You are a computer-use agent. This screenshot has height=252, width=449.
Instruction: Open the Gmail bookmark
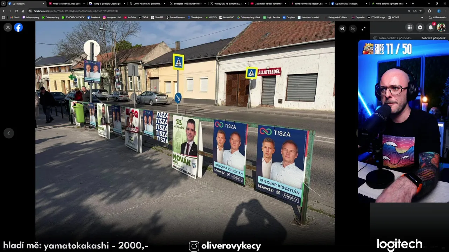[x=15, y=17]
